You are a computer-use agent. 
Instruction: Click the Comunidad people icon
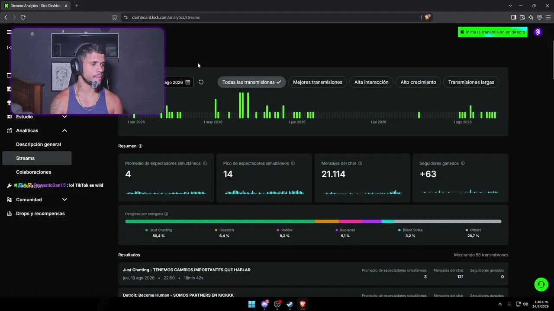[9, 200]
